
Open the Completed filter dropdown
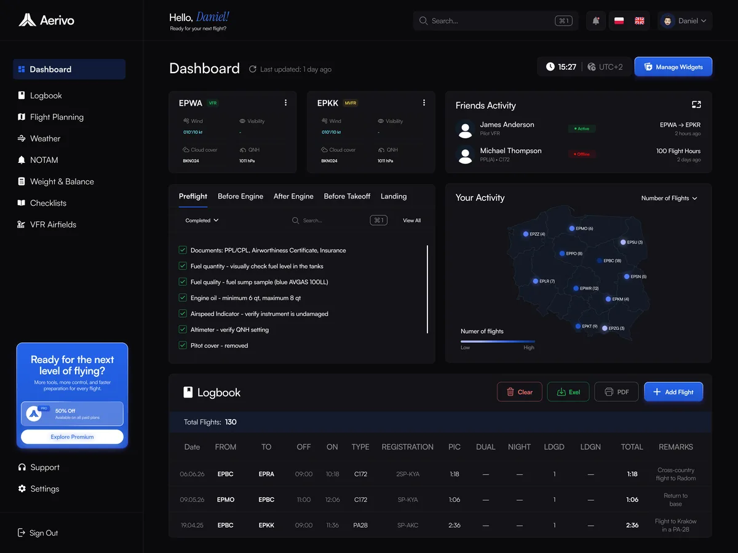click(202, 221)
